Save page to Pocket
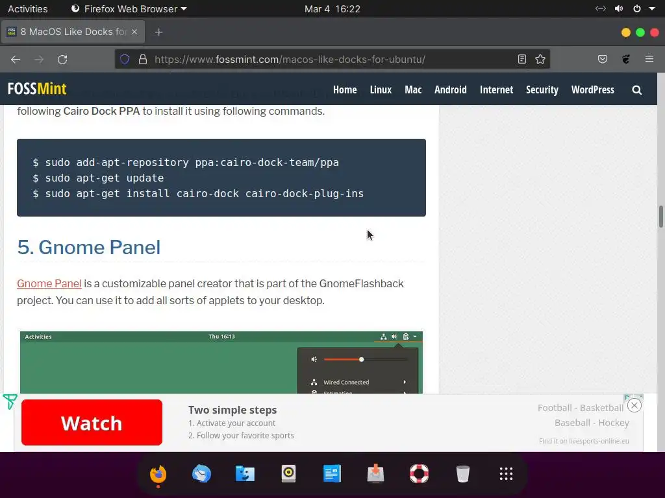Image resolution: width=665 pixels, height=498 pixels. coord(603,59)
